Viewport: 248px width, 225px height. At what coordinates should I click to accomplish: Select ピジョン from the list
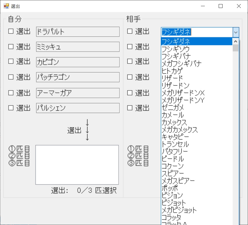tap(197, 196)
